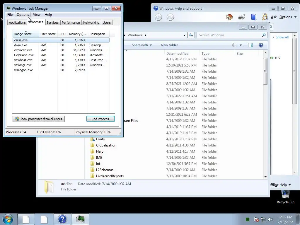The width and height of the screenshot is (300, 225).
Task: Click Forward arrow in Help and Support
Action: click(x=170, y=17)
